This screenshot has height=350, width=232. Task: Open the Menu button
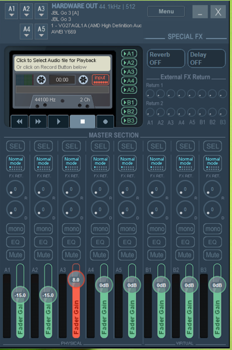click(166, 12)
